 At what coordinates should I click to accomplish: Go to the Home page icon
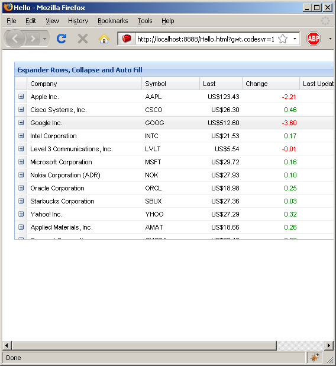pos(104,39)
